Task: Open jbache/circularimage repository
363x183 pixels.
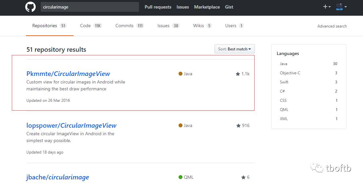Action: [58, 177]
